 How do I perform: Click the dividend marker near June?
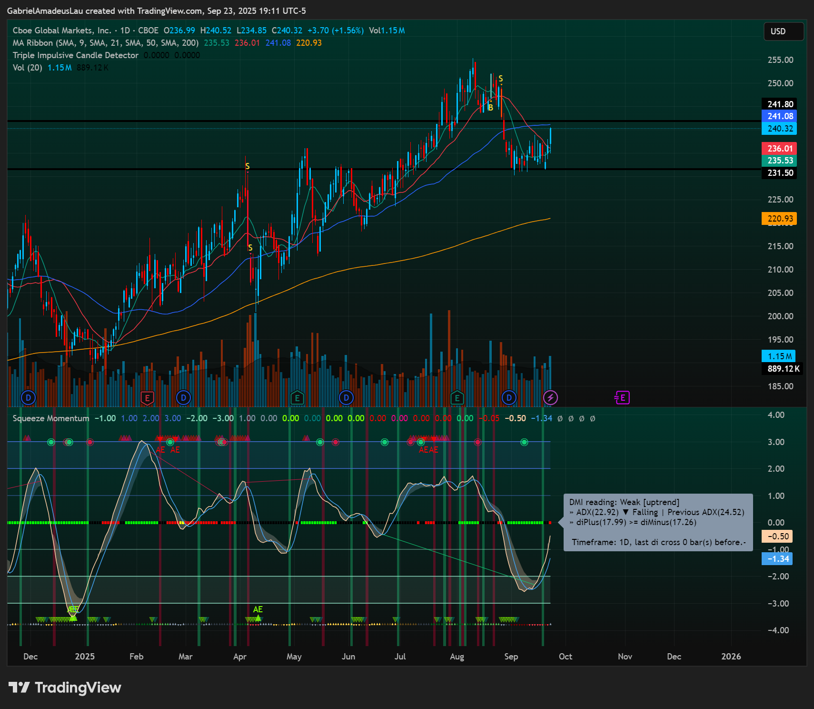pos(346,397)
